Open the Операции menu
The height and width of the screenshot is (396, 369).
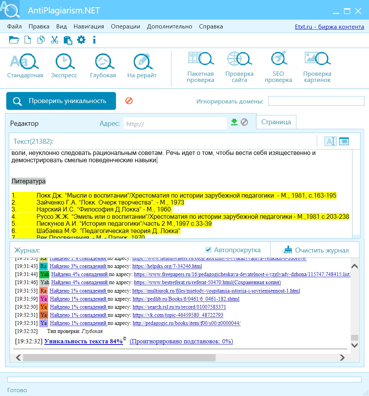coord(125,27)
